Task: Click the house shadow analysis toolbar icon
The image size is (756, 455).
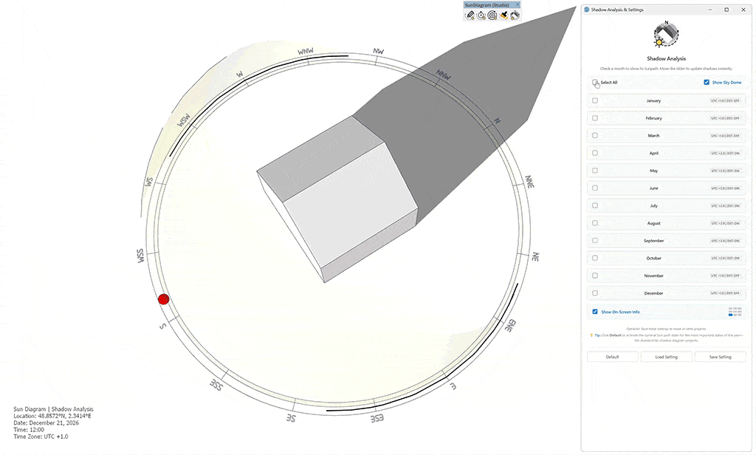Action: pos(515,15)
